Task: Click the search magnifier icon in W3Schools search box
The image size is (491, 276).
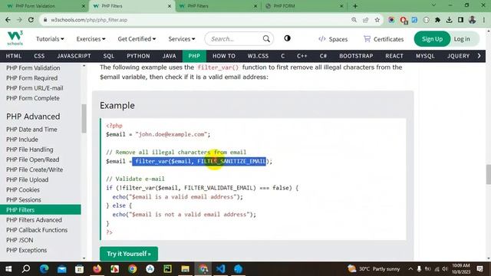Action: click(266, 39)
